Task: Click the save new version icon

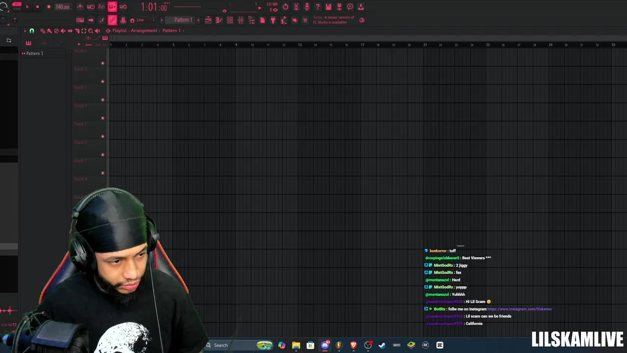Action: coord(339,7)
